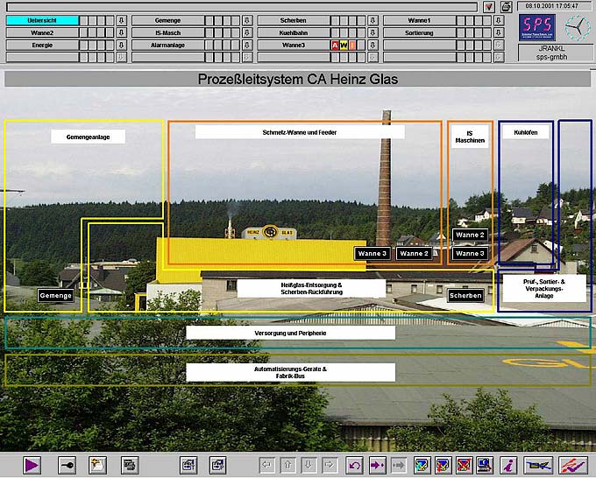This screenshot has width=596, height=478.
Task: Expand the dropdown arrow beside the Gemenge button
Action: 247,20
